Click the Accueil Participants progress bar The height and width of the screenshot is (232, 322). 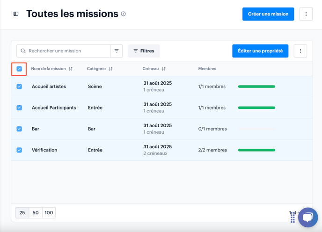[256, 108]
